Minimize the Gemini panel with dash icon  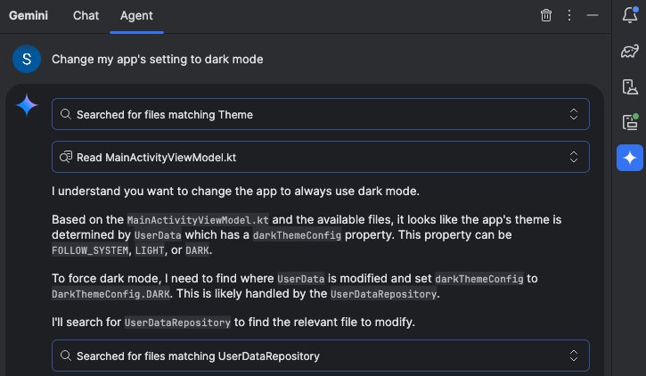click(x=593, y=15)
